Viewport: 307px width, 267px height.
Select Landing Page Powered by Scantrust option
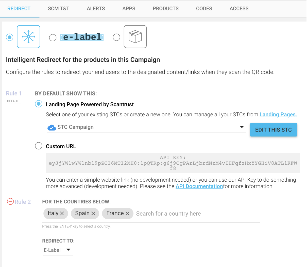[x=39, y=104]
